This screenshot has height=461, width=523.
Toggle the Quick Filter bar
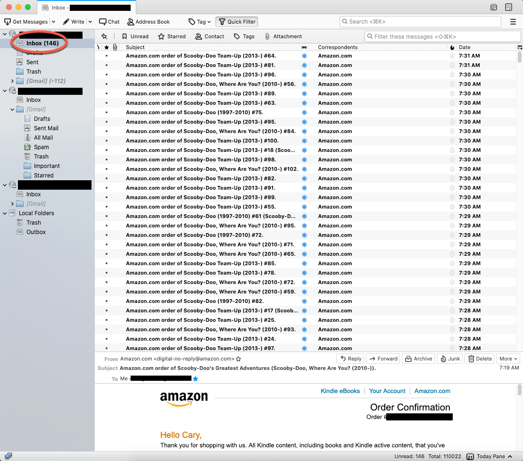(x=237, y=22)
